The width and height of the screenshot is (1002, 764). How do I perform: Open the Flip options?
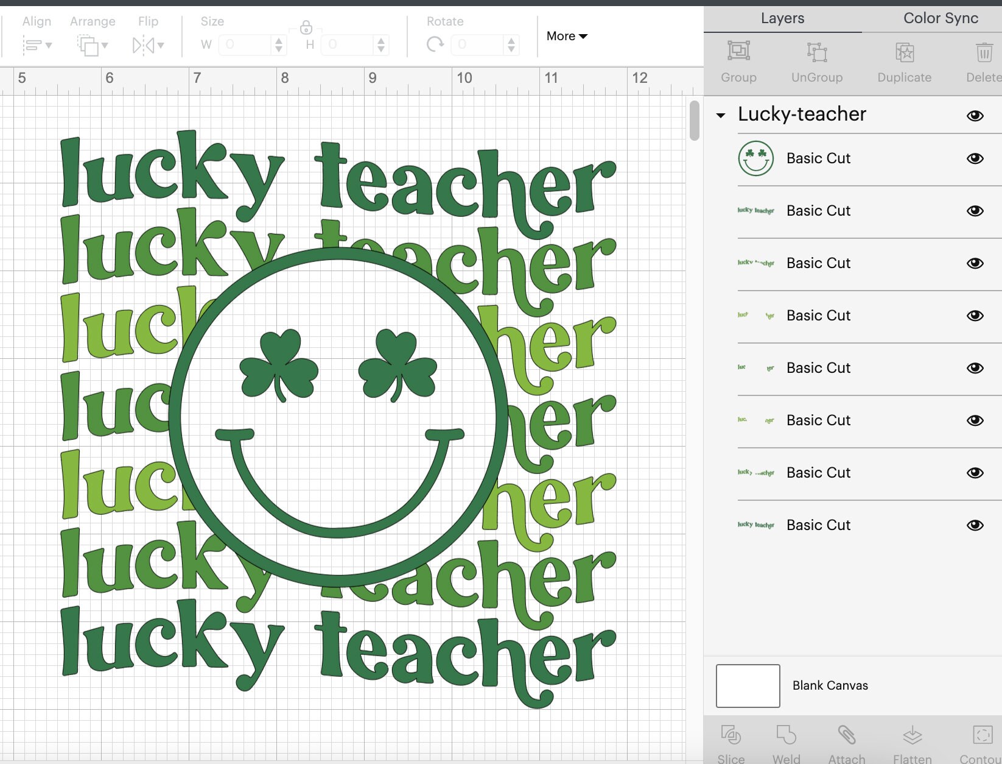(147, 45)
